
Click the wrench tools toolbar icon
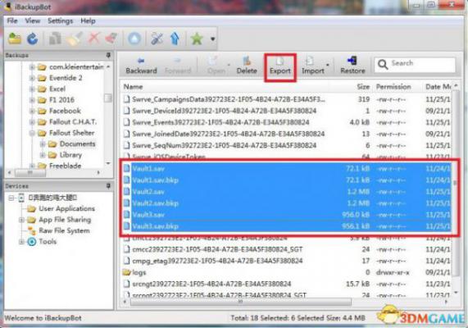pos(157,39)
